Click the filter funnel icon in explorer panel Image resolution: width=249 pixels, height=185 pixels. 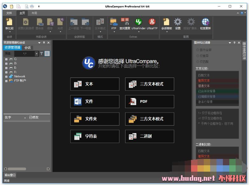[41, 54]
